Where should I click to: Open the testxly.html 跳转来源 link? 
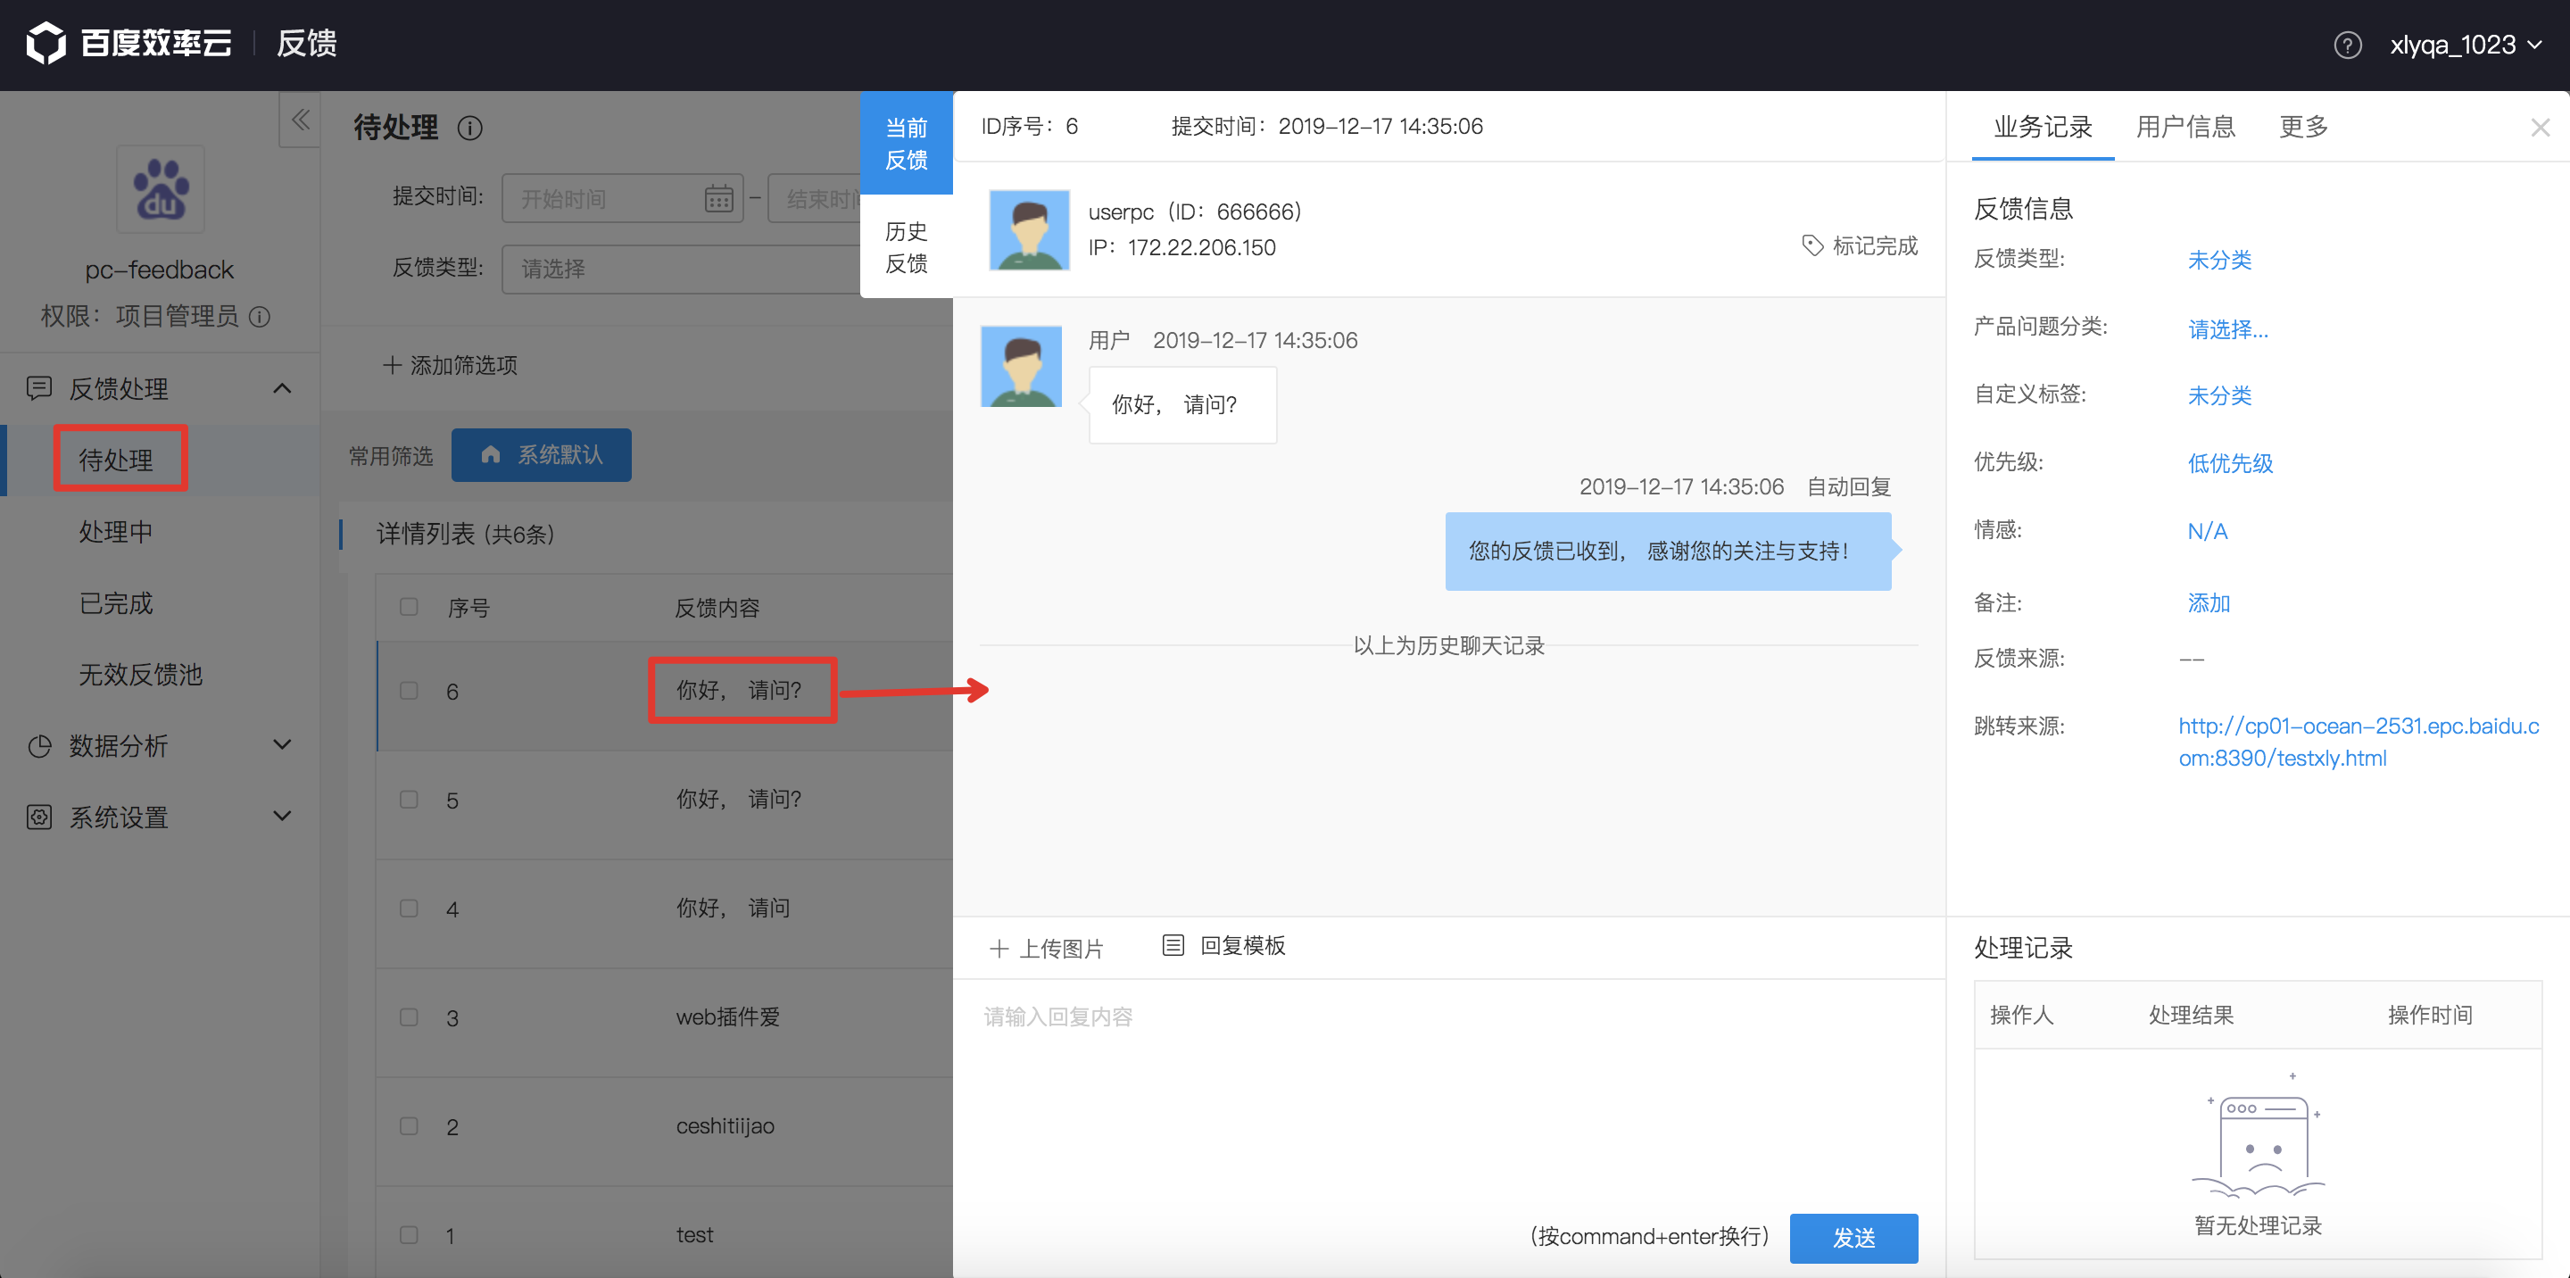point(2359,742)
